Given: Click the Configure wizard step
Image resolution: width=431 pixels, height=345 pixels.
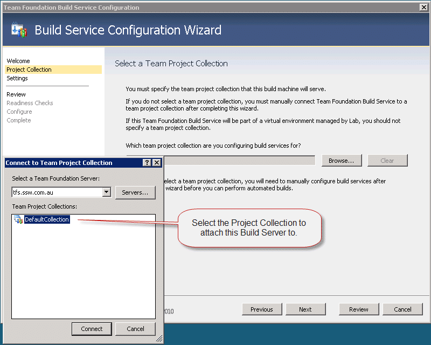Looking at the screenshot, I should coord(19,112).
